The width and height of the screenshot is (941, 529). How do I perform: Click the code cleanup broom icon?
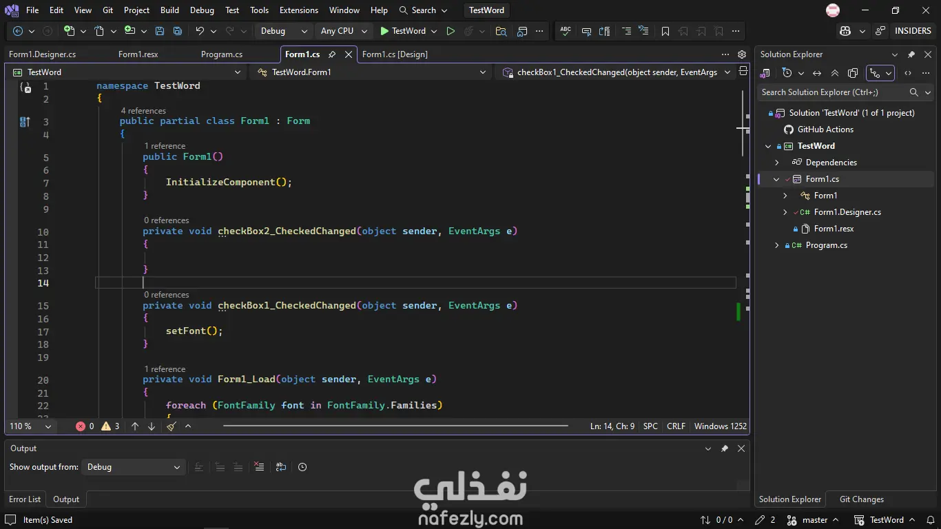coord(172,426)
